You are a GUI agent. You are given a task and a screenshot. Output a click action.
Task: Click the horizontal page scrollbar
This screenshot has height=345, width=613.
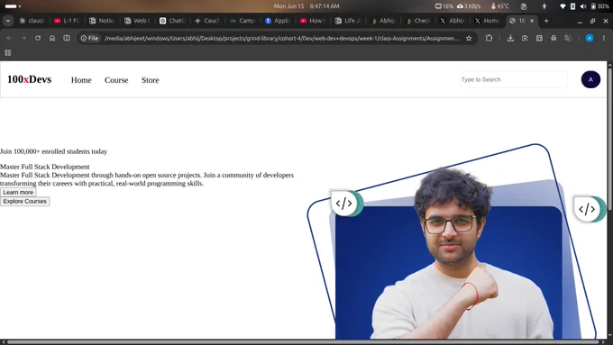[x=304, y=342]
